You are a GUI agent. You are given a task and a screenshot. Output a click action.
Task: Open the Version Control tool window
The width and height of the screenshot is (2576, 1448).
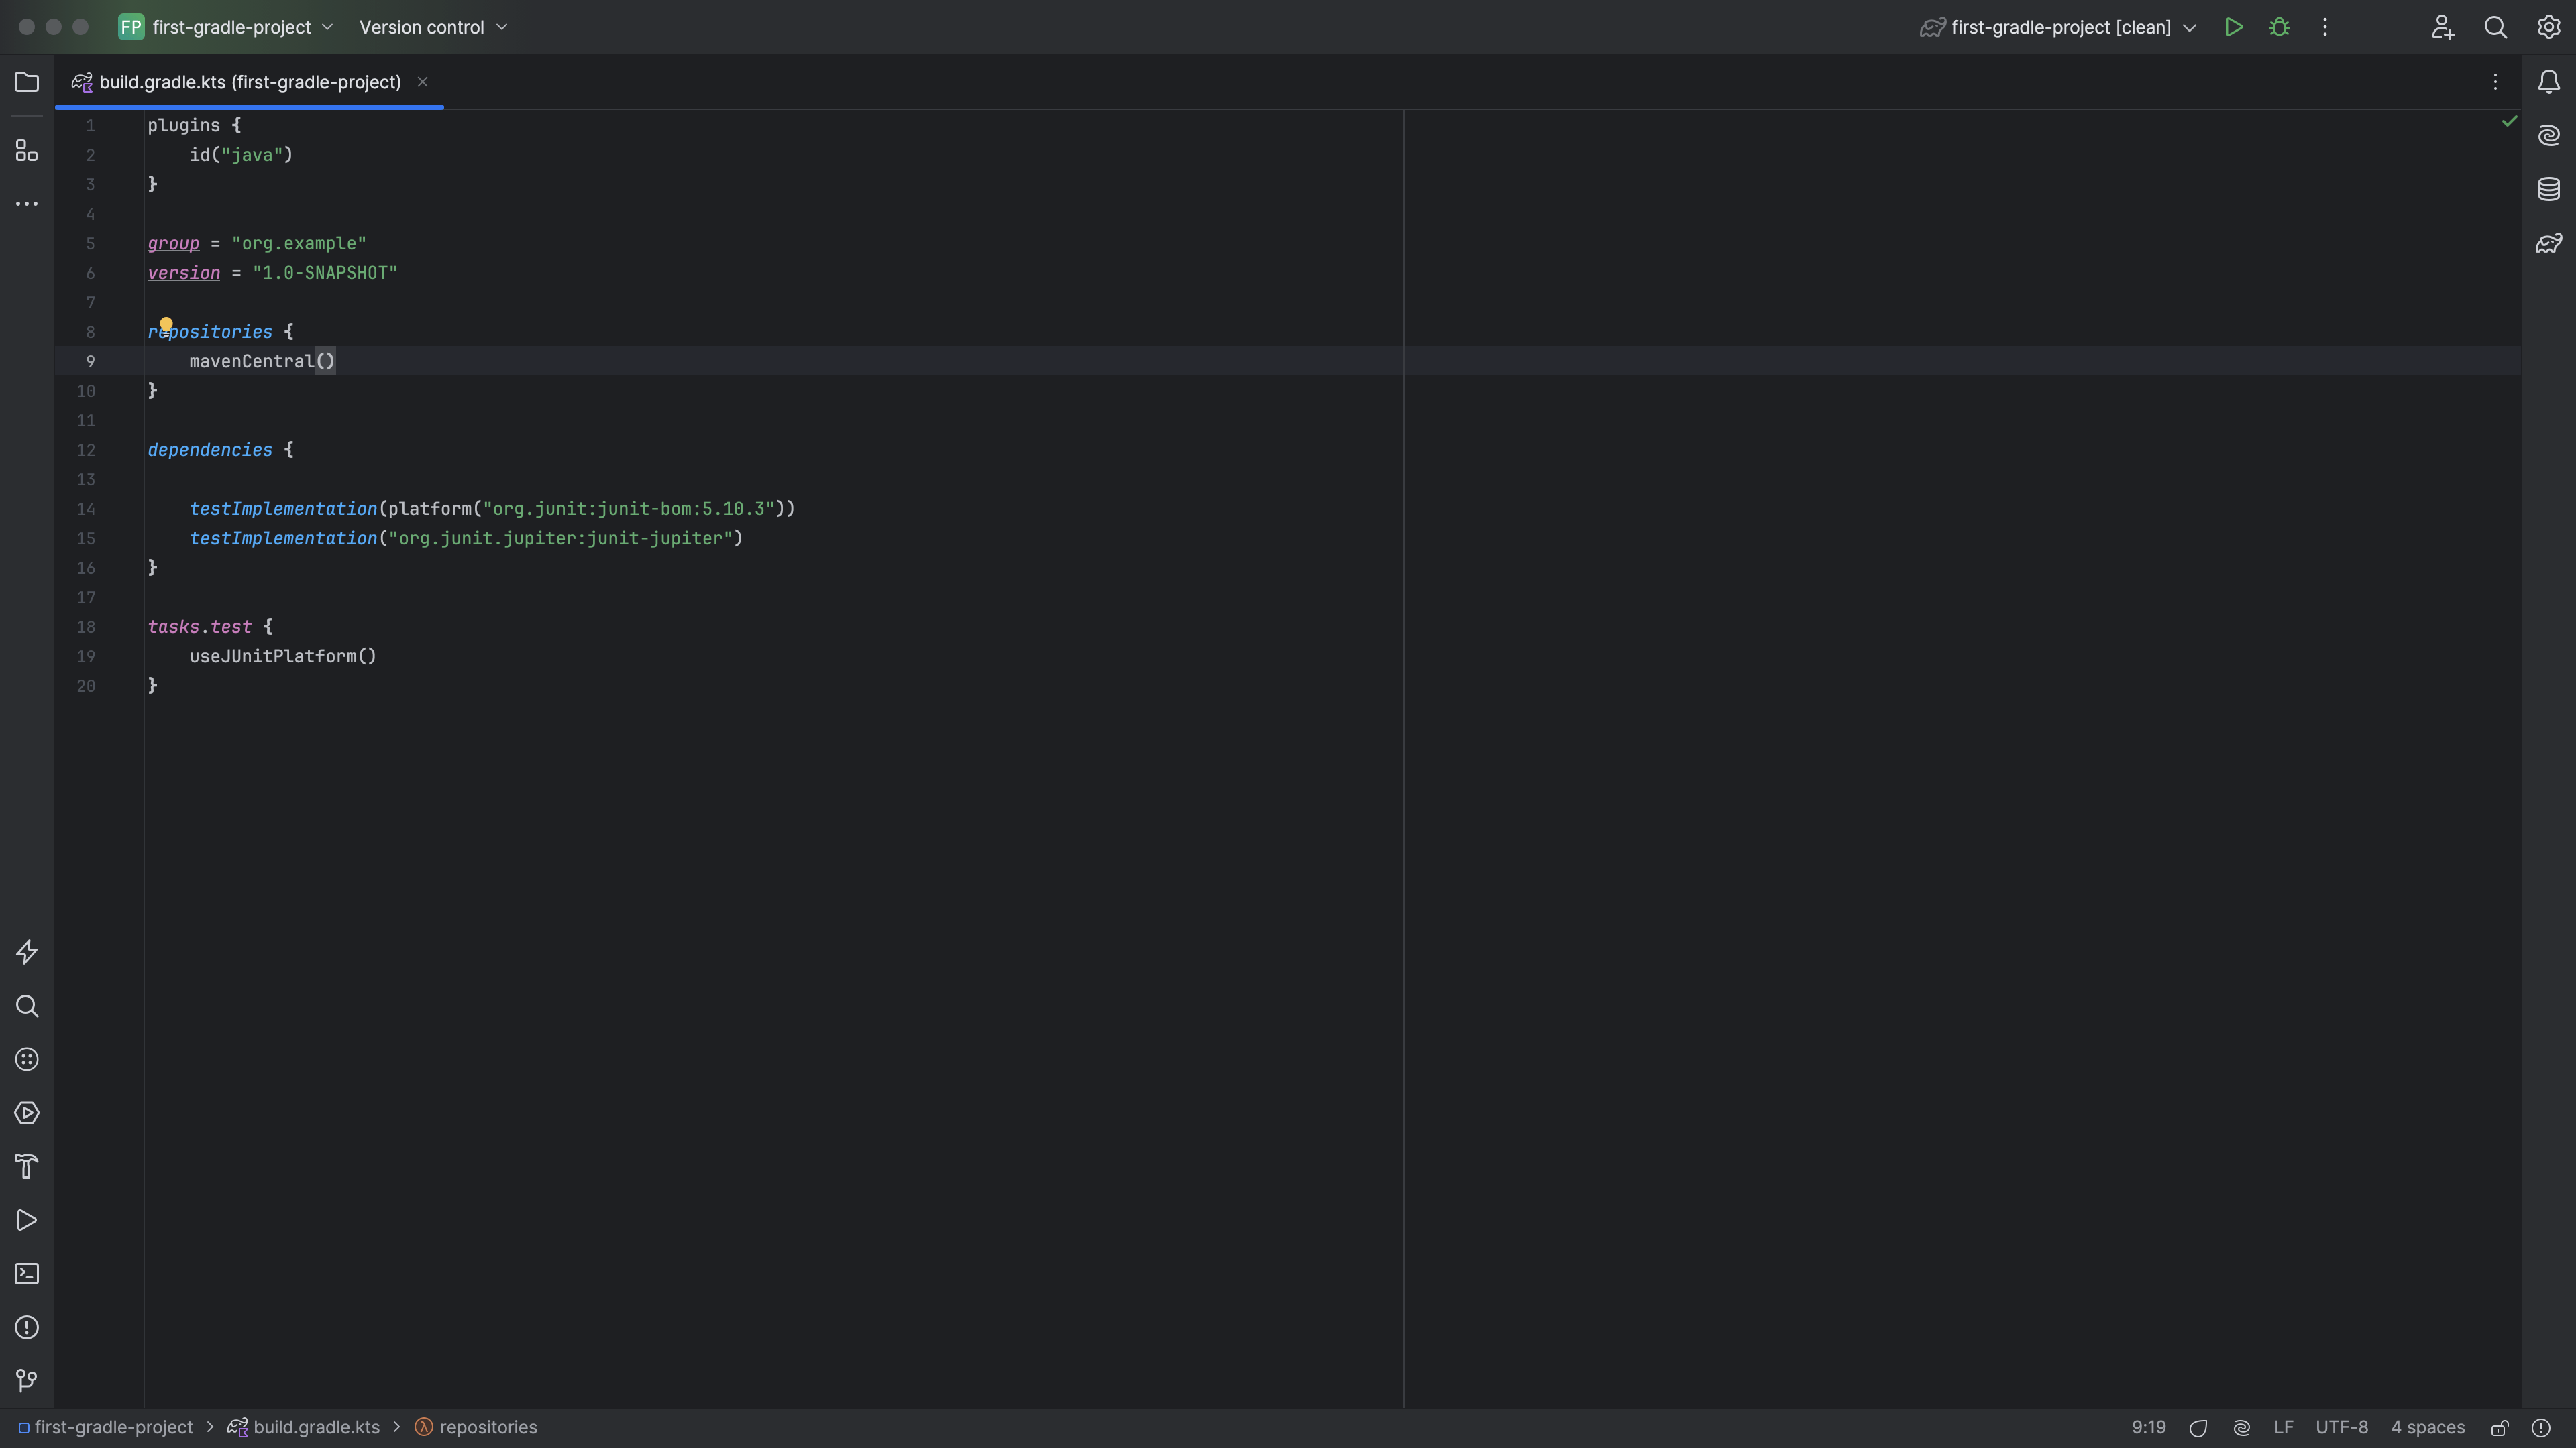point(26,1381)
